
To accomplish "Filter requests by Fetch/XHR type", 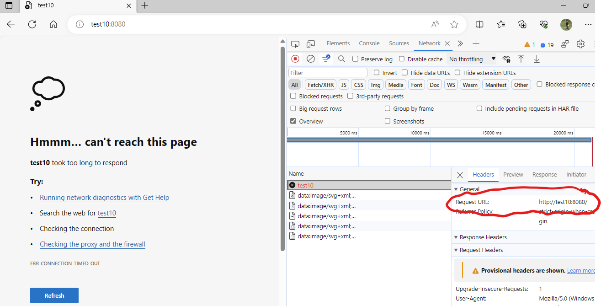I will coord(321,85).
